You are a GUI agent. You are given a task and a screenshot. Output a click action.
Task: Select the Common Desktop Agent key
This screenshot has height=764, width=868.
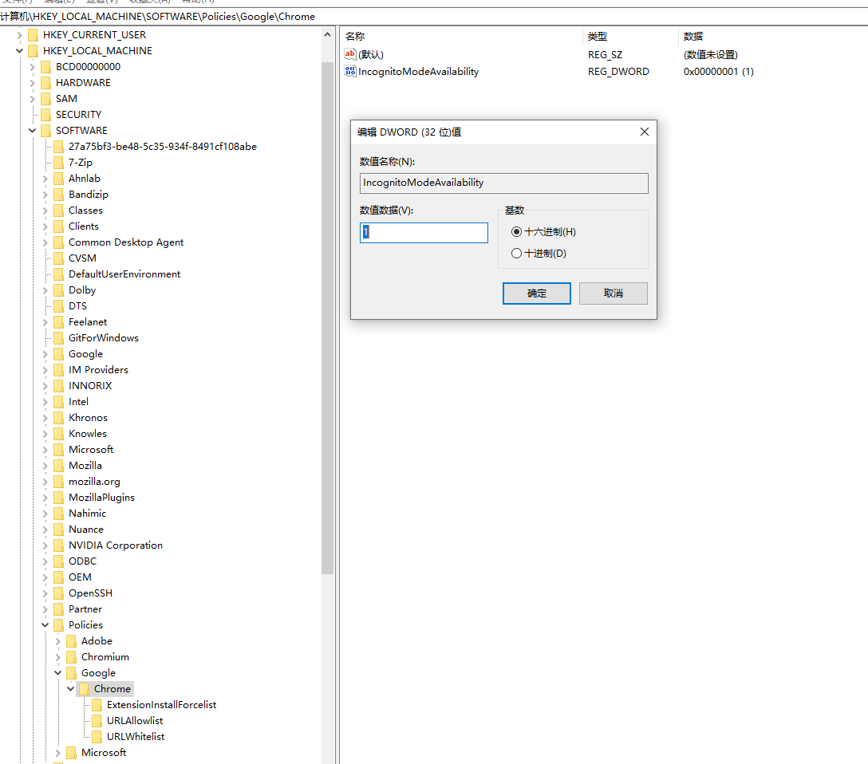[126, 242]
